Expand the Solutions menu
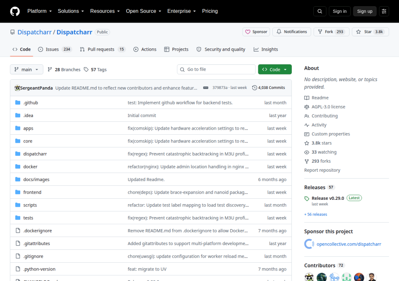 pos(71,11)
